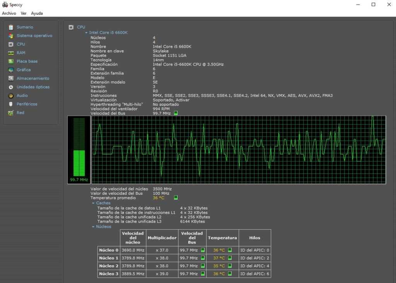Go to the Periféricos section

click(x=26, y=104)
